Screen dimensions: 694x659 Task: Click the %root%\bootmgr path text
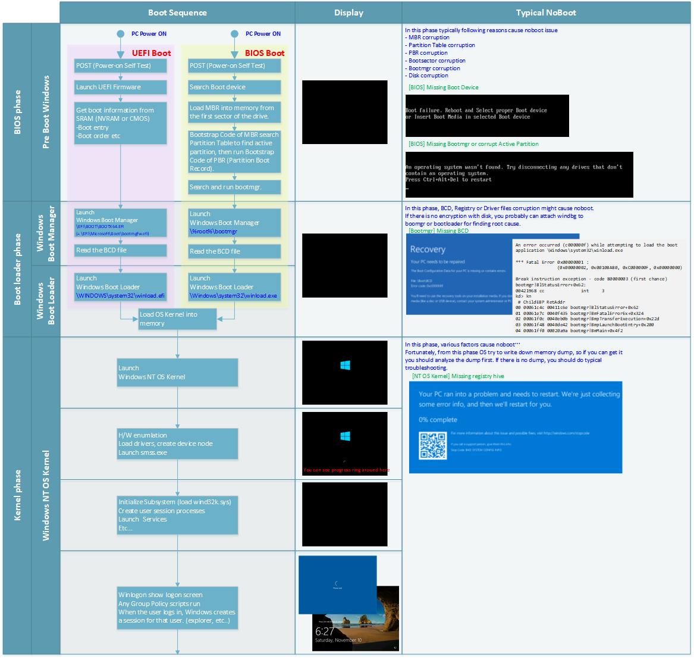click(213, 232)
